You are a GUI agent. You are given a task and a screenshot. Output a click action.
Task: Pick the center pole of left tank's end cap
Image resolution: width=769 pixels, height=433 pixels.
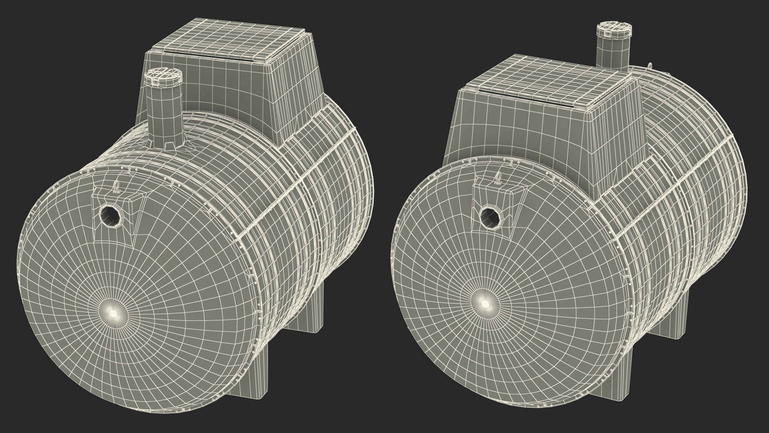coord(113,314)
